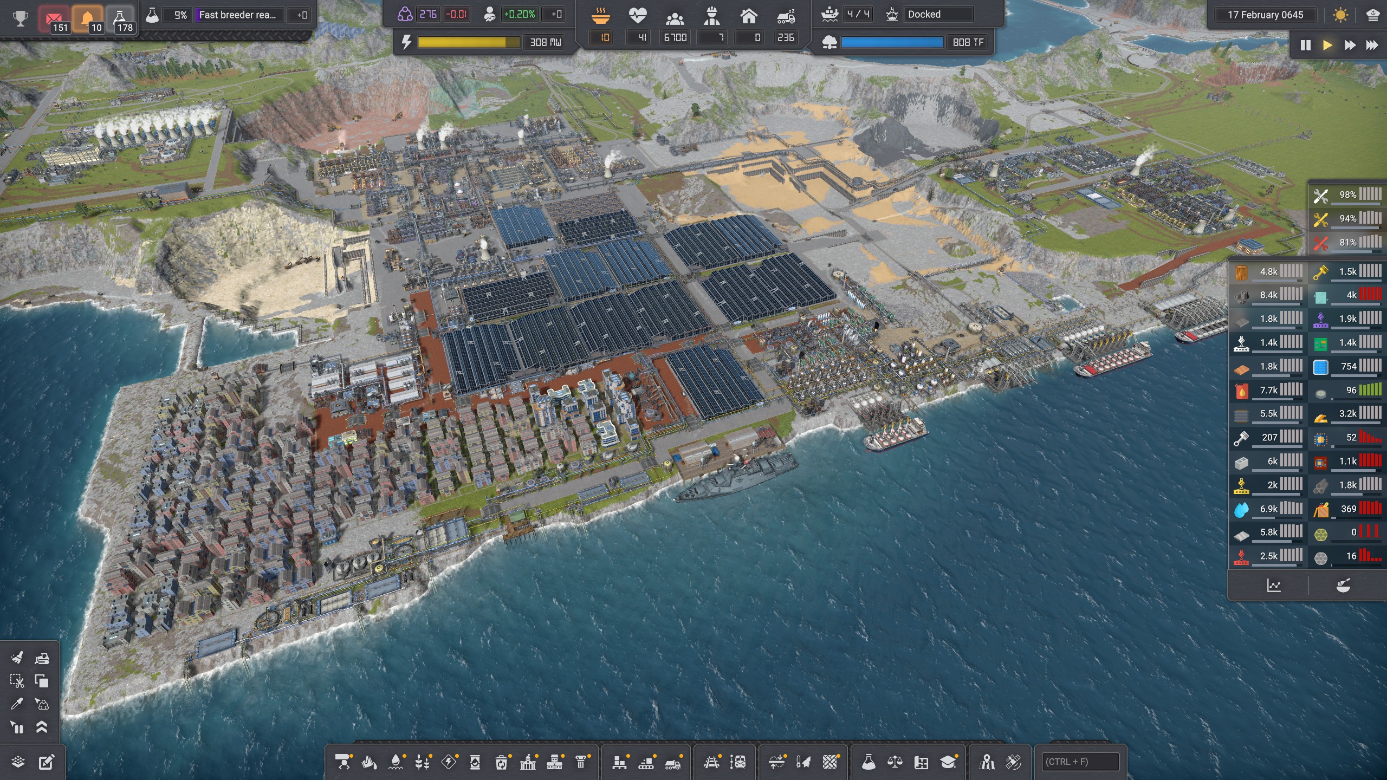Open the trade scales menu
The image size is (1387, 780).
895,762
